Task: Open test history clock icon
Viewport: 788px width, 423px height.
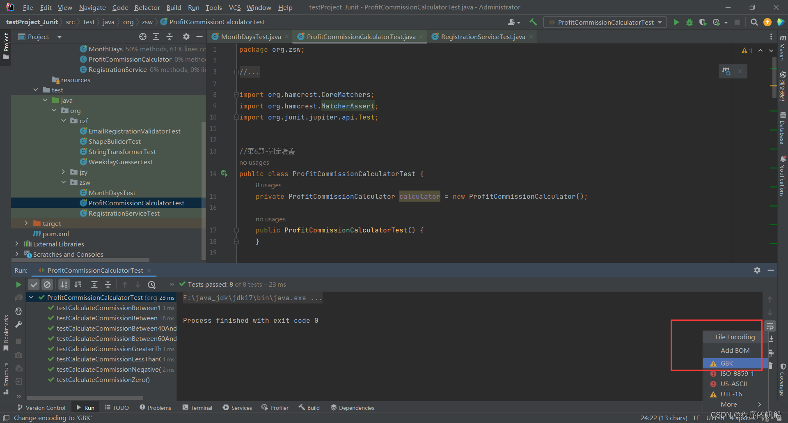Action: [x=151, y=284]
